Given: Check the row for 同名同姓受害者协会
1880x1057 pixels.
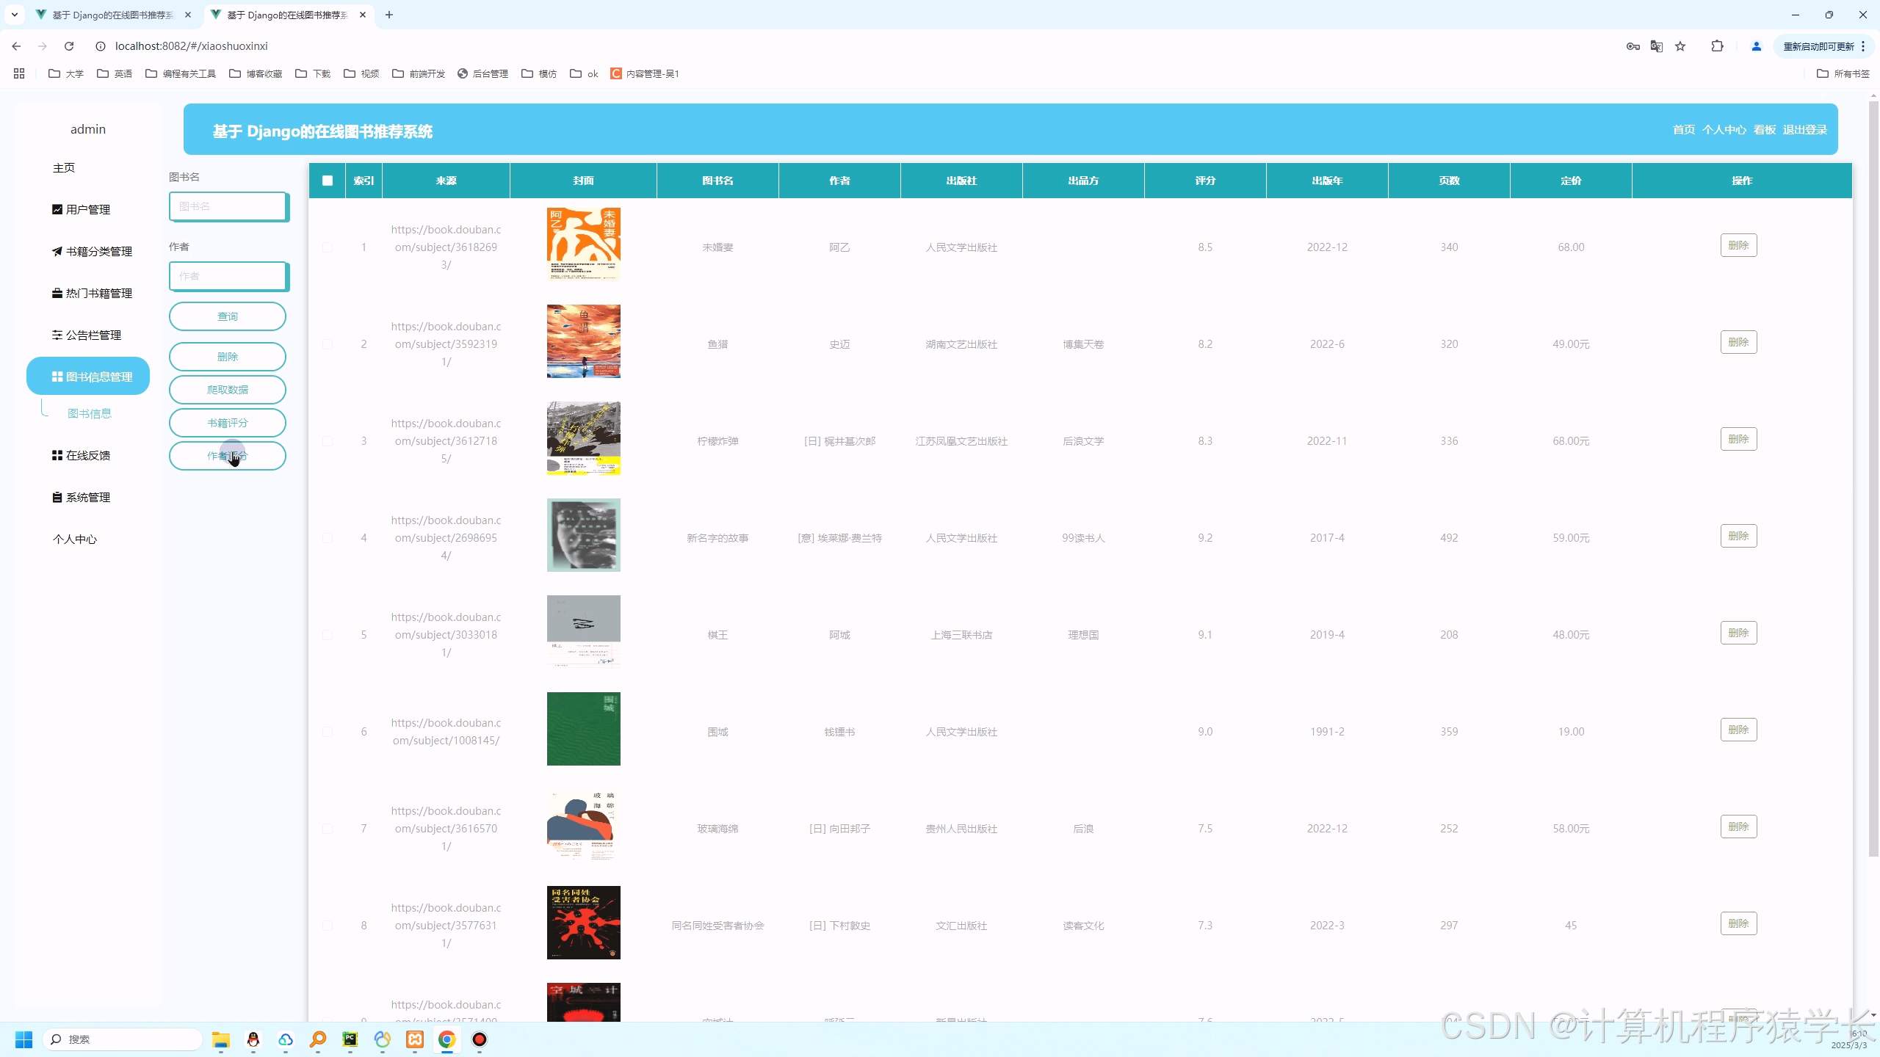Looking at the screenshot, I should (328, 926).
